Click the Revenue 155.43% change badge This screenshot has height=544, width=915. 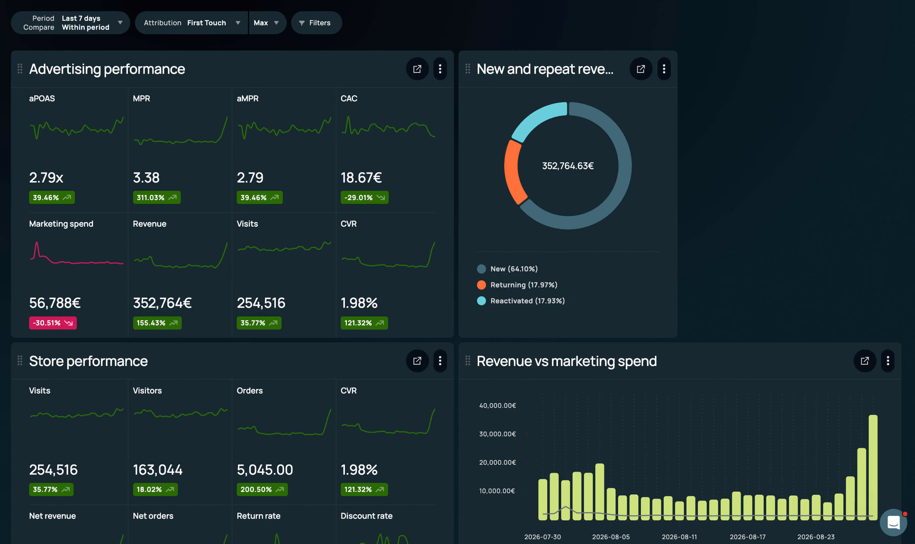(x=157, y=323)
